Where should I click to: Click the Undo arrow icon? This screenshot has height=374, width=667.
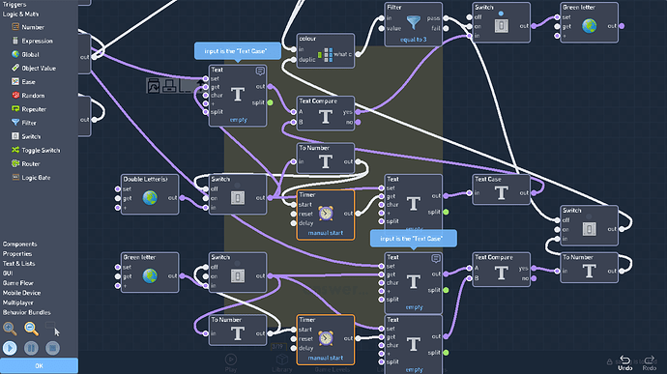pos(624,360)
